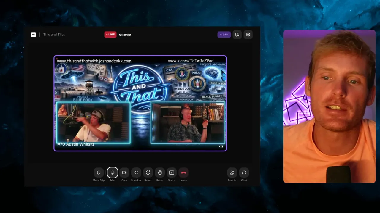Click the red LIVE badge

(x=110, y=35)
